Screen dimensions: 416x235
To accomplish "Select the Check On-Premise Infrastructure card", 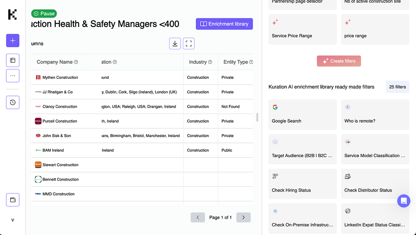I will pyautogui.click(x=303, y=219).
